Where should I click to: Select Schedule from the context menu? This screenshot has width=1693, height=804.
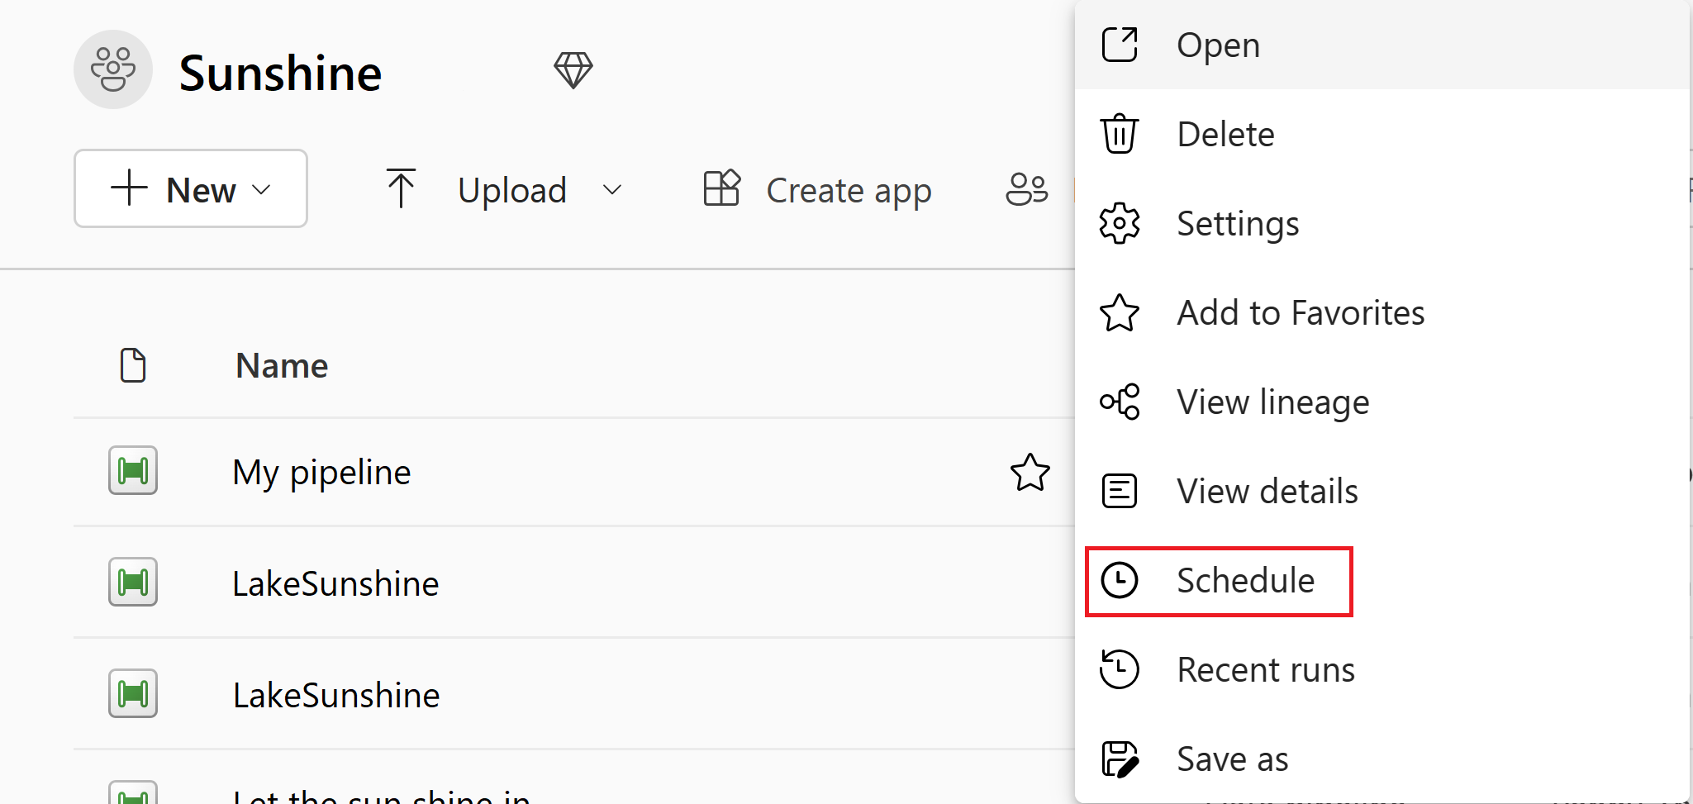click(1246, 579)
